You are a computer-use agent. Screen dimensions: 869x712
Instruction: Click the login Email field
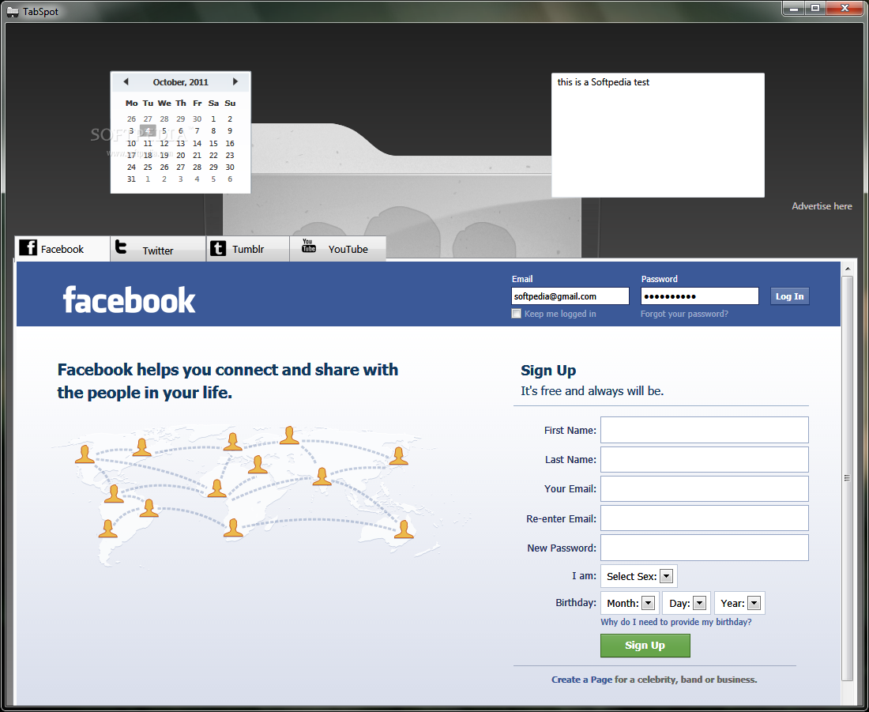click(x=570, y=296)
